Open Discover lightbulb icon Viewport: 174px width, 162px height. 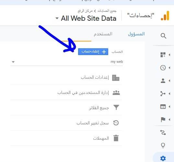(163, 145)
